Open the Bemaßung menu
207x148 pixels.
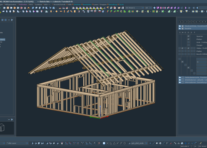tap(113, 4)
